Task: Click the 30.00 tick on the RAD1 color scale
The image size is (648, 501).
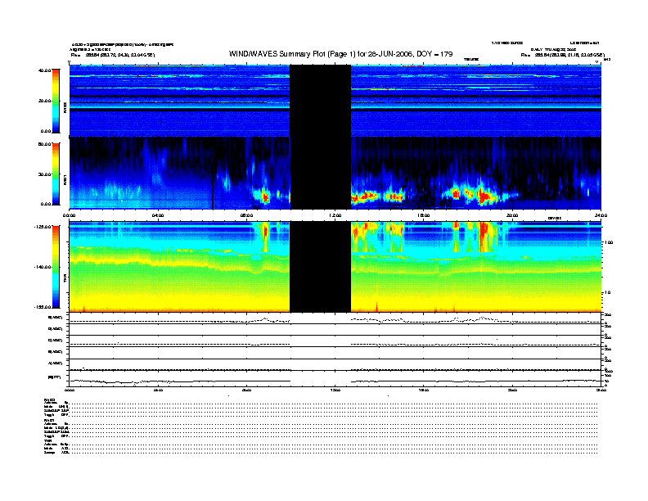Action: click(44, 174)
